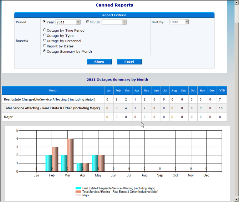Click the Feb column header

(118, 91)
